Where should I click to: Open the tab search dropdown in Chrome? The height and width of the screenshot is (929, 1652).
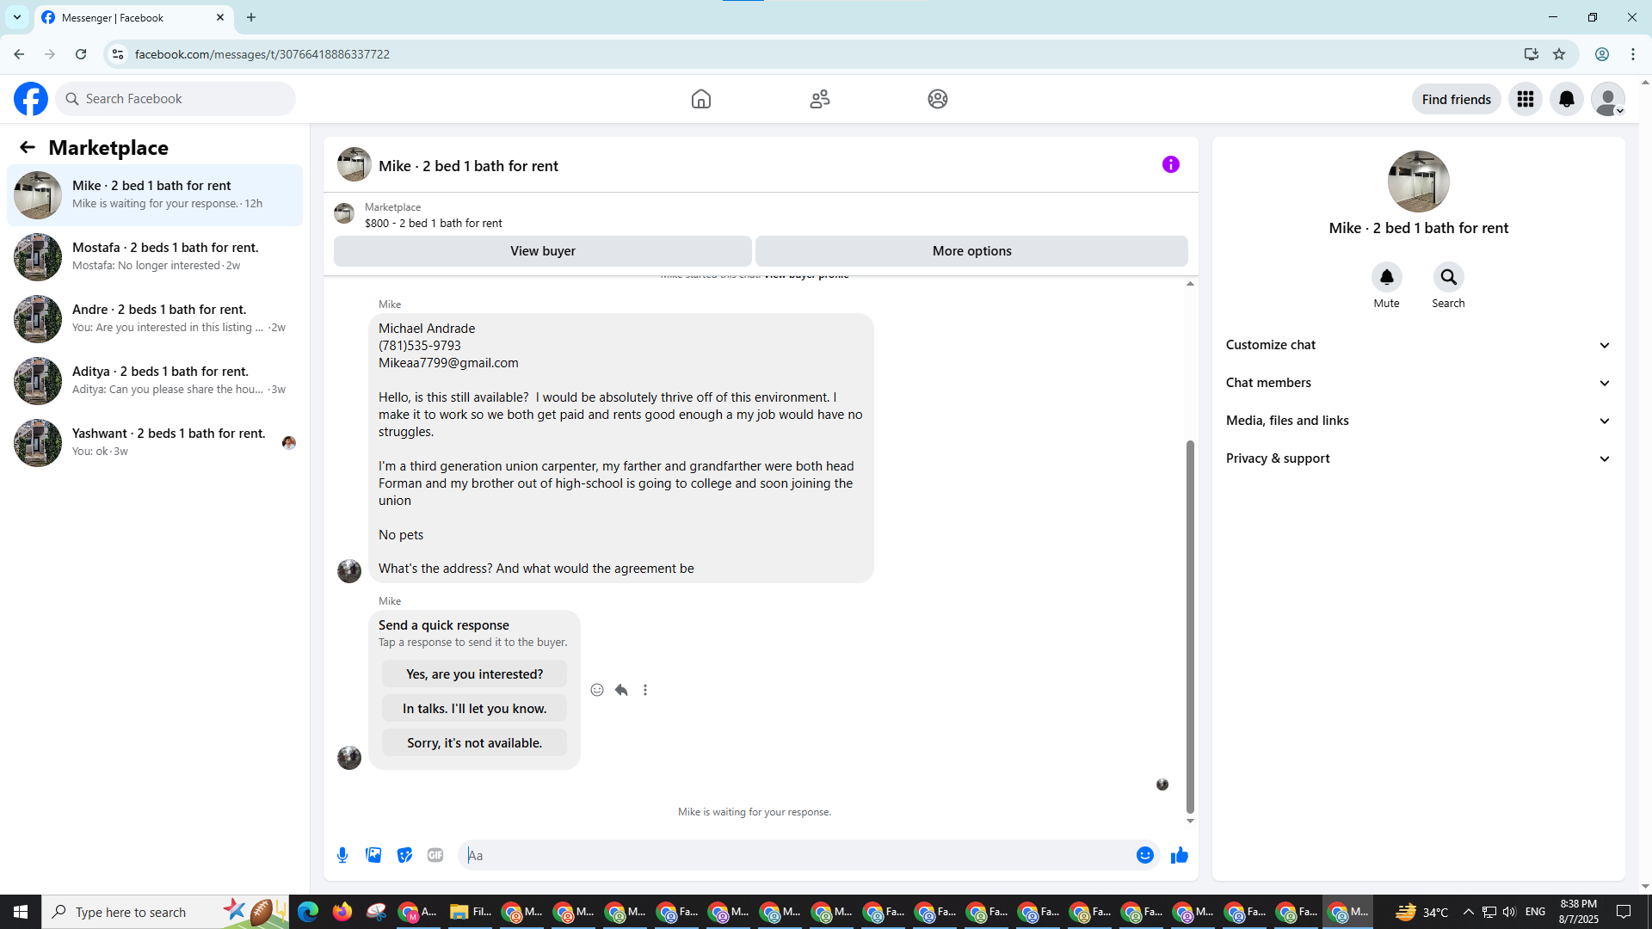[17, 17]
